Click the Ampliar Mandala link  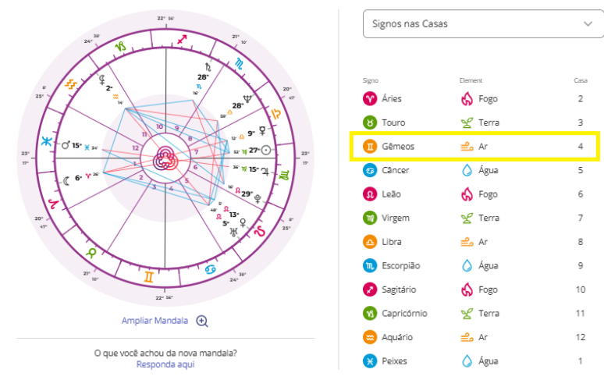[x=155, y=321]
